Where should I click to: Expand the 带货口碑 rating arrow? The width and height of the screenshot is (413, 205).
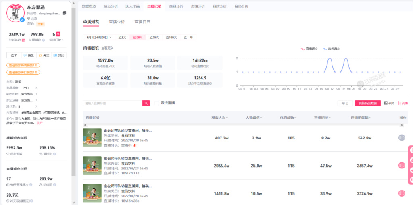click(x=63, y=40)
